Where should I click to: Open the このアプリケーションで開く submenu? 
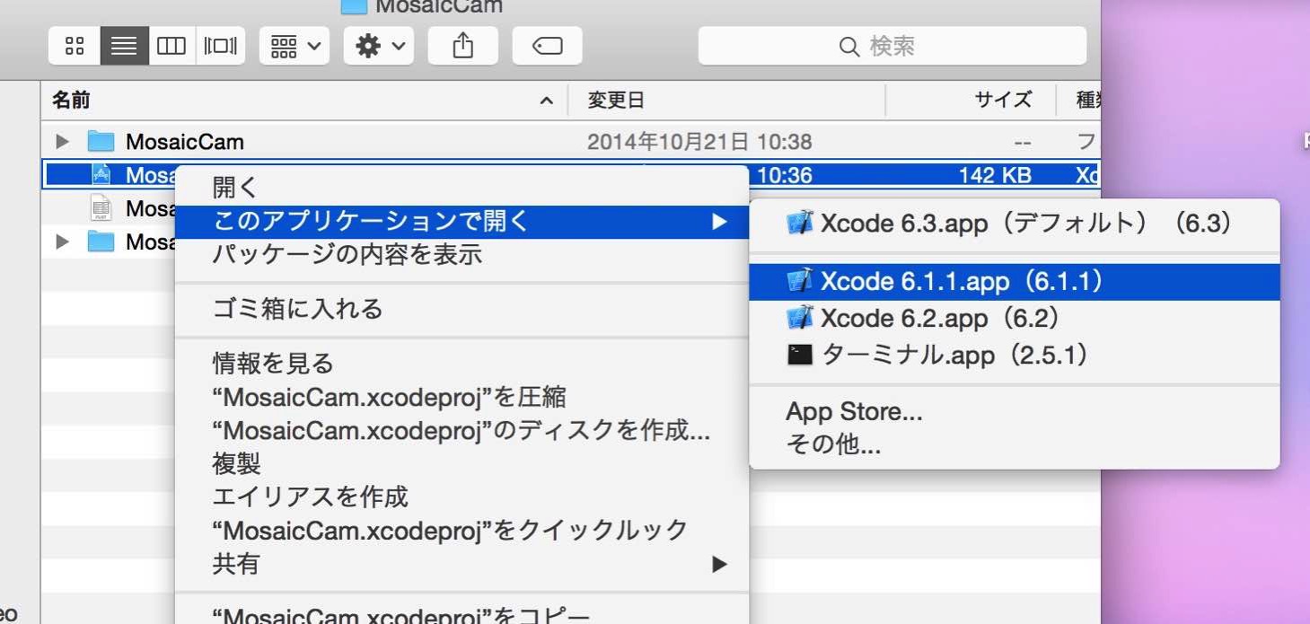(x=462, y=221)
